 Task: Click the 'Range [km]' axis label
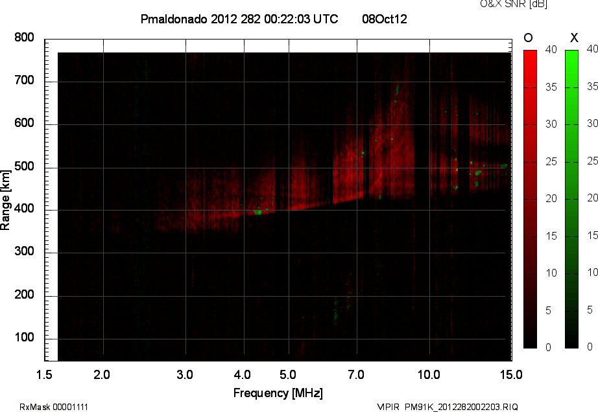pyautogui.click(x=5, y=200)
